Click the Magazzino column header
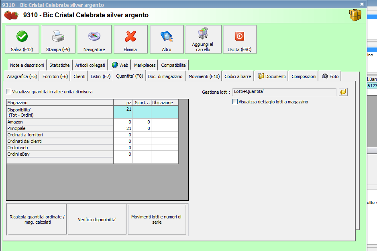This screenshot has height=251, width=377. click(x=60, y=103)
